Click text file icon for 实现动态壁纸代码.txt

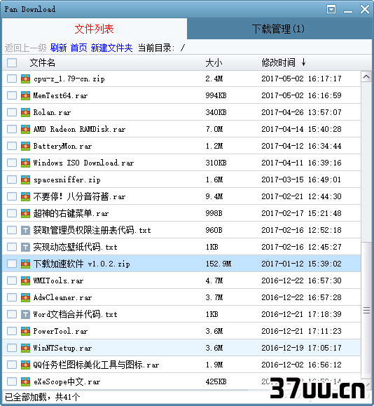tap(25, 247)
